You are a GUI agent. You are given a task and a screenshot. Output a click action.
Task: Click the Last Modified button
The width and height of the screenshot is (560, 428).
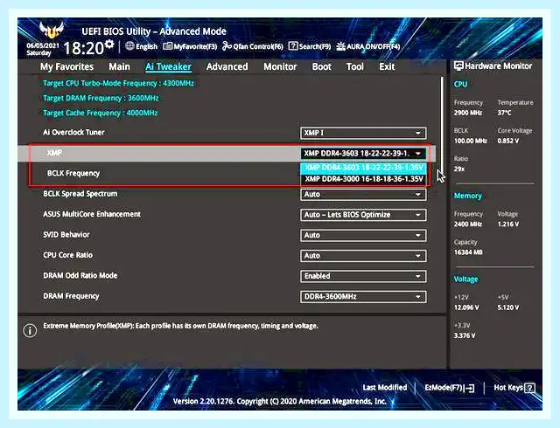click(385, 387)
